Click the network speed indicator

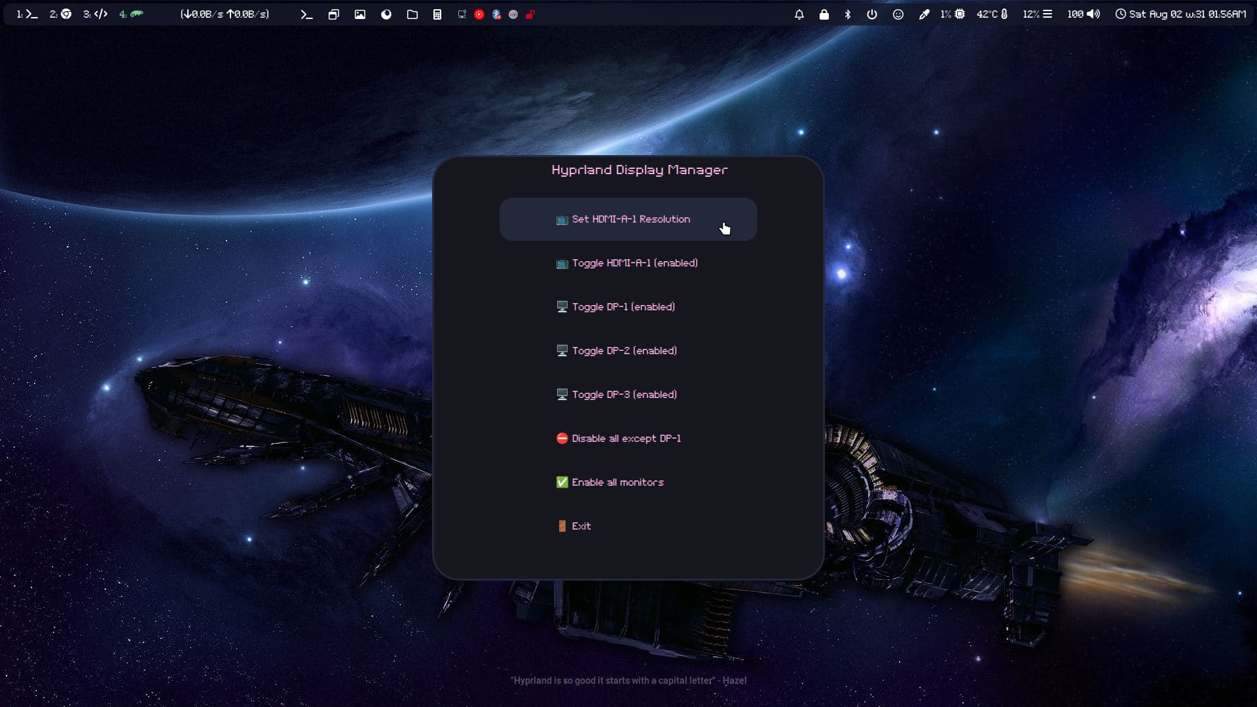[x=225, y=14]
